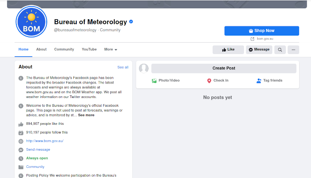Screen dimensions: 311x178
Task: Open the See all About link
Action: coord(123,67)
